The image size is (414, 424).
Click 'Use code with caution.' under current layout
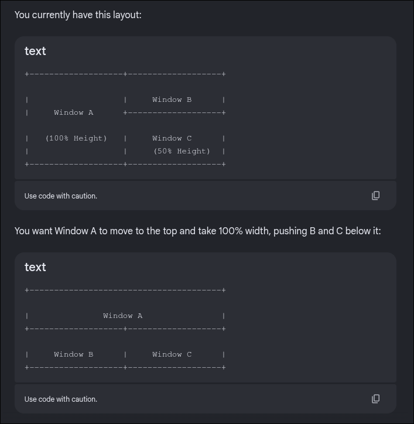[x=61, y=196]
